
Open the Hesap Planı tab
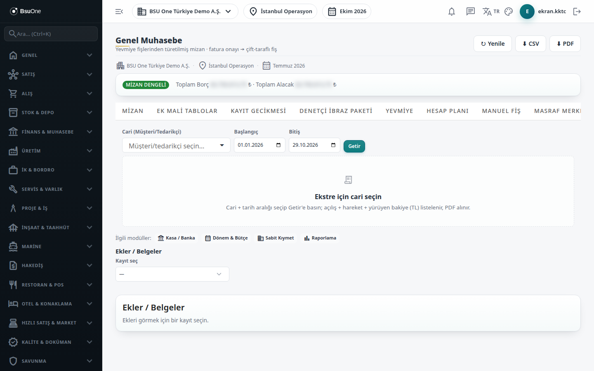(x=448, y=111)
